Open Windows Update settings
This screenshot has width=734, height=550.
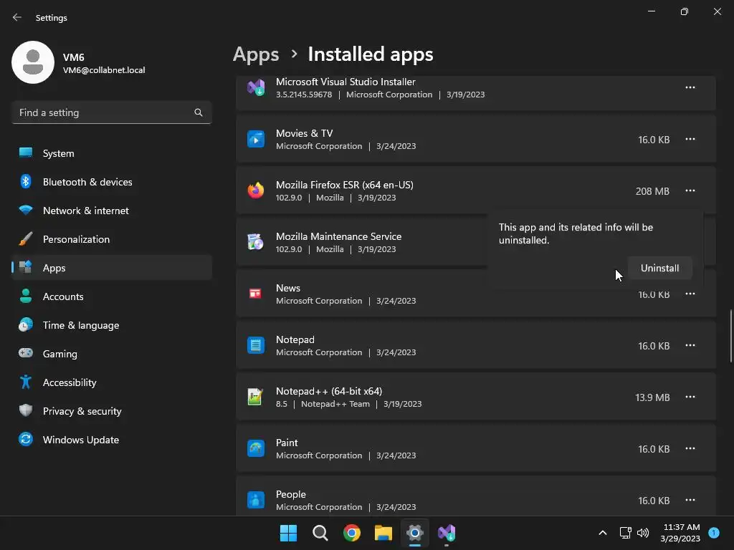pyautogui.click(x=112, y=440)
